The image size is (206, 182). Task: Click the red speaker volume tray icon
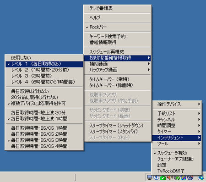(169, 177)
